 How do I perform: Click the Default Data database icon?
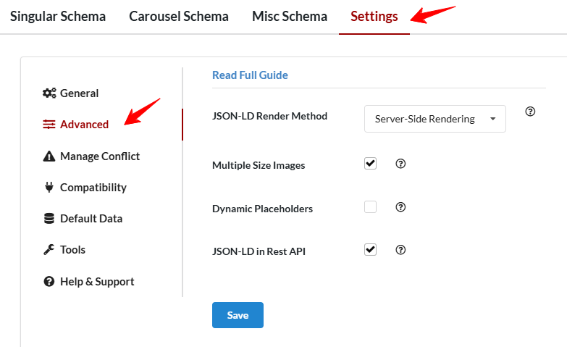(x=49, y=219)
